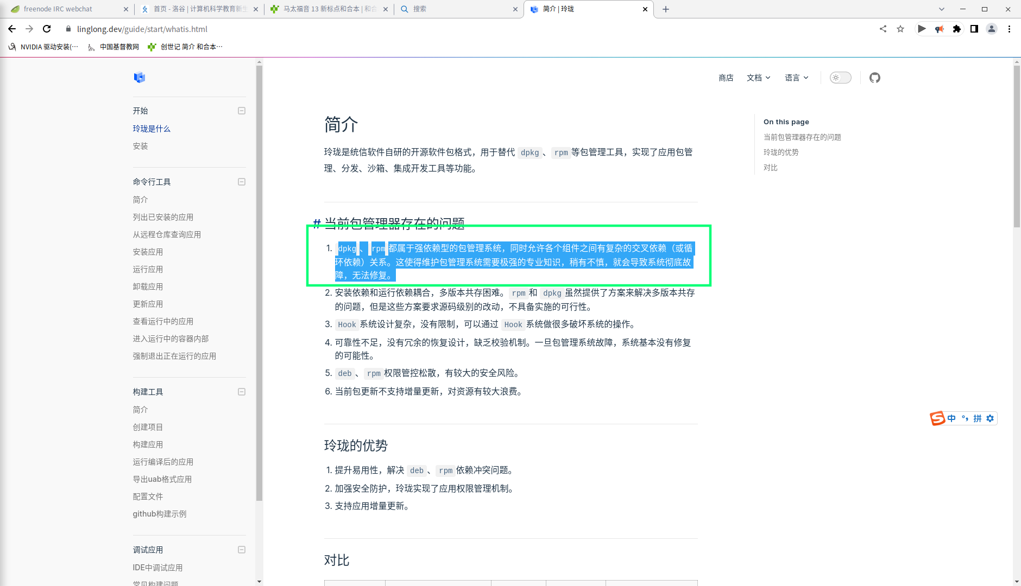Click the user profile avatar icon
Viewport: 1021px width, 586px height.
pyautogui.click(x=992, y=29)
